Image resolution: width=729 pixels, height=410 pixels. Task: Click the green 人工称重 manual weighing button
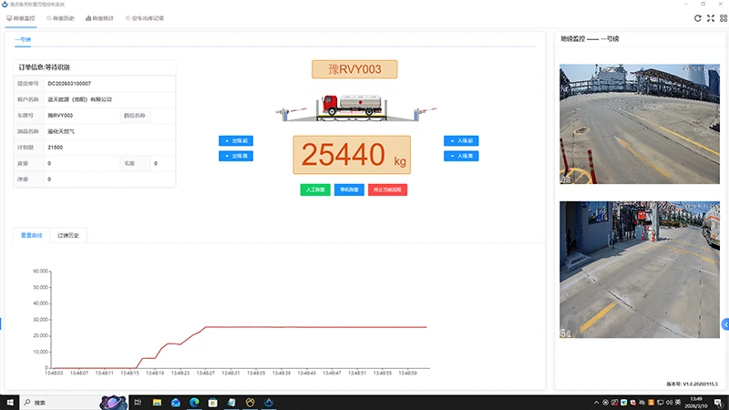[315, 190]
